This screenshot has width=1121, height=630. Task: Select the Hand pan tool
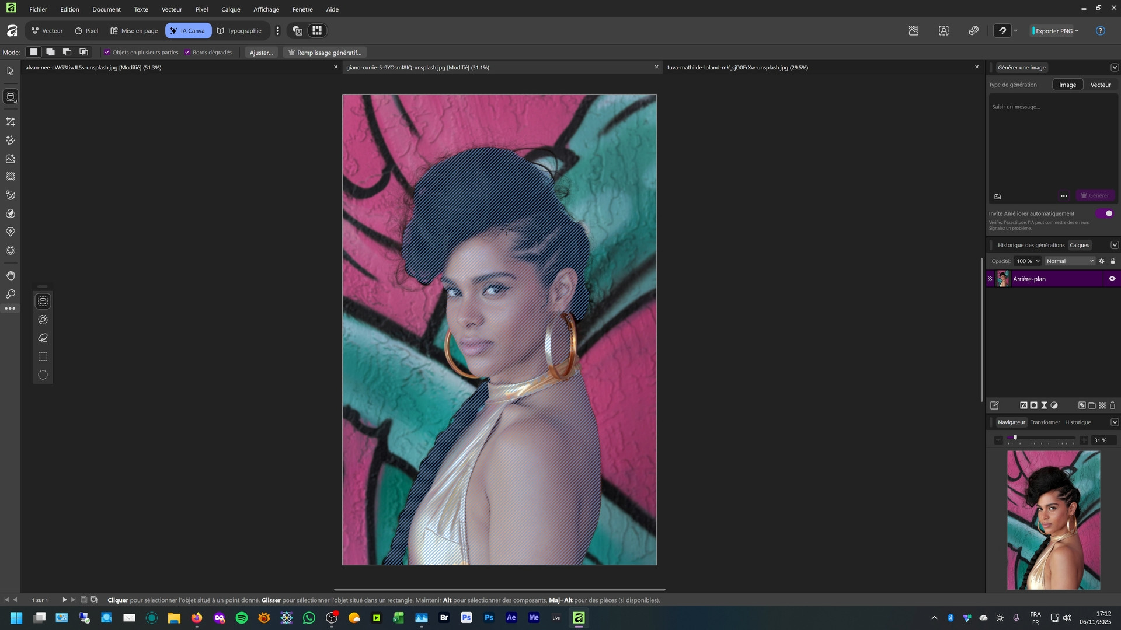(x=11, y=275)
